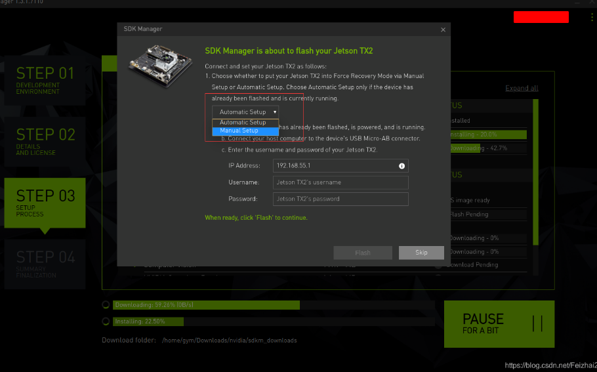Click the SDK Manager dialog title
This screenshot has height=372, width=597.
pyautogui.click(x=143, y=29)
